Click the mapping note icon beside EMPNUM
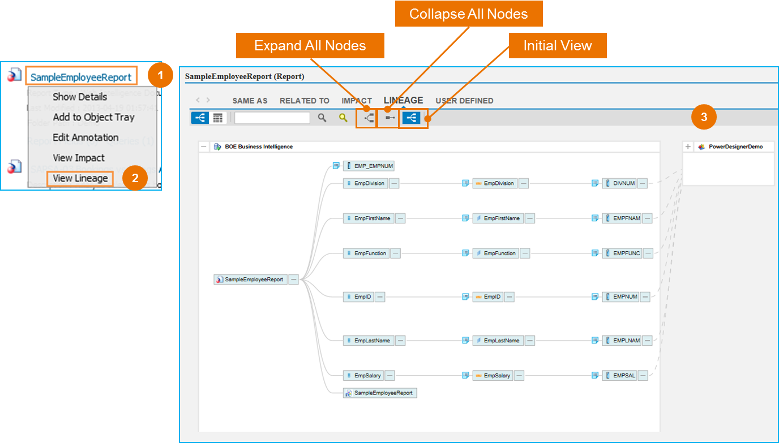Screen dimensions: 779x443 (595, 296)
